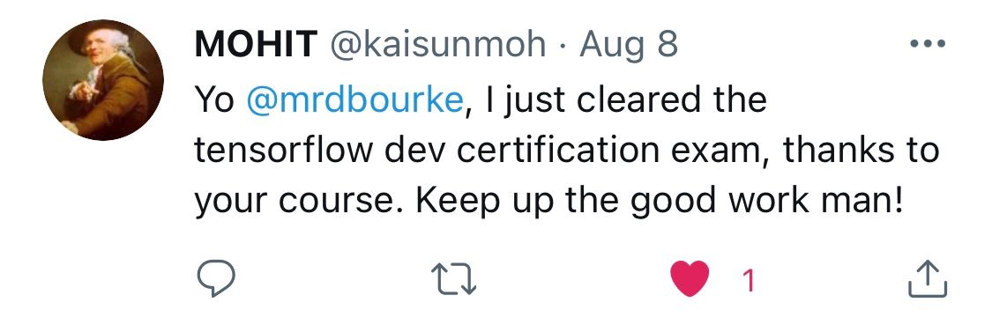The image size is (992, 332).
Task: Tap the share upload icon
Action: point(928,278)
